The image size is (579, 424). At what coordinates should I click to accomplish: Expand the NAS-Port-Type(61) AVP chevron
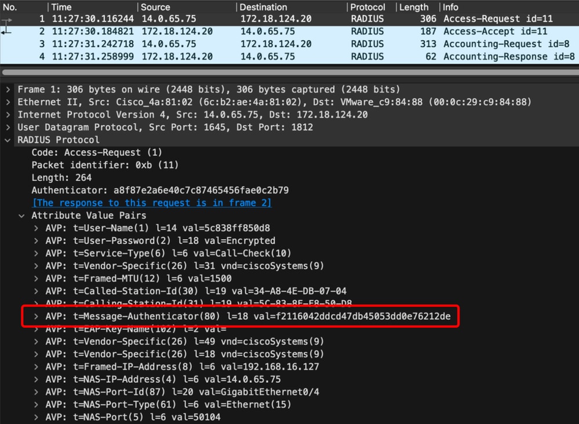pos(36,404)
